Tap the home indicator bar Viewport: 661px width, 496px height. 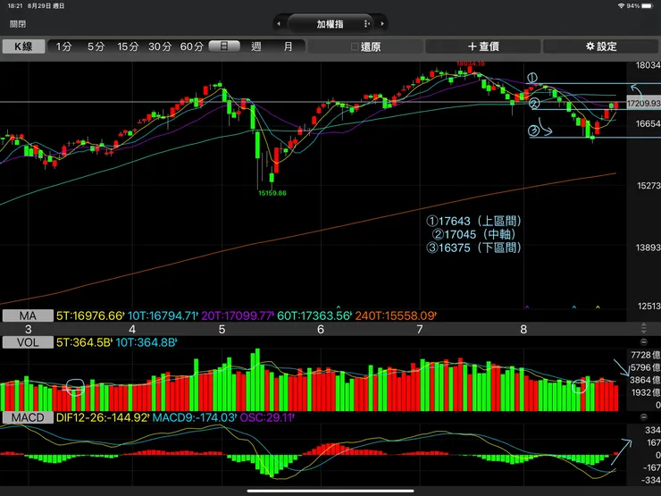pyautogui.click(x=330, y=491)
